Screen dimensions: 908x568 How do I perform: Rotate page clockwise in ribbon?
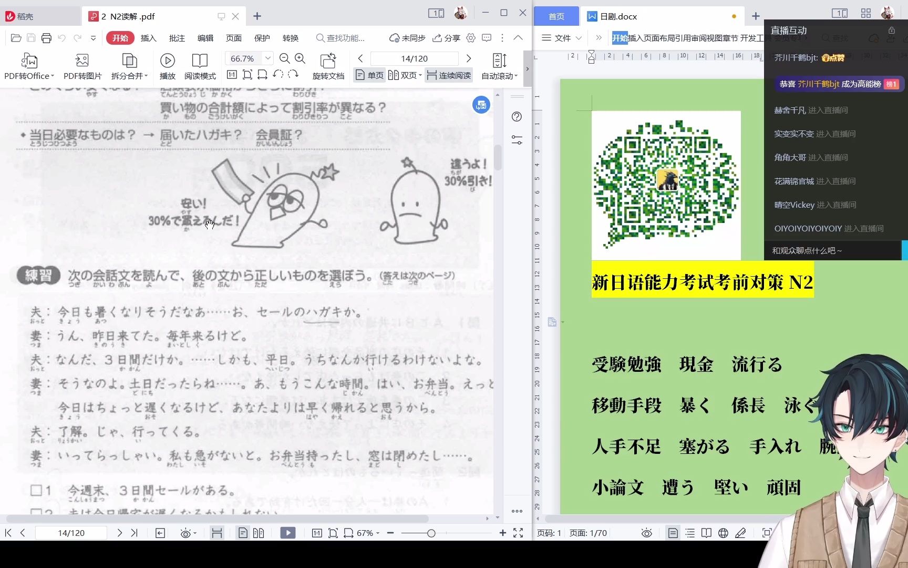(x=293, y=75)
